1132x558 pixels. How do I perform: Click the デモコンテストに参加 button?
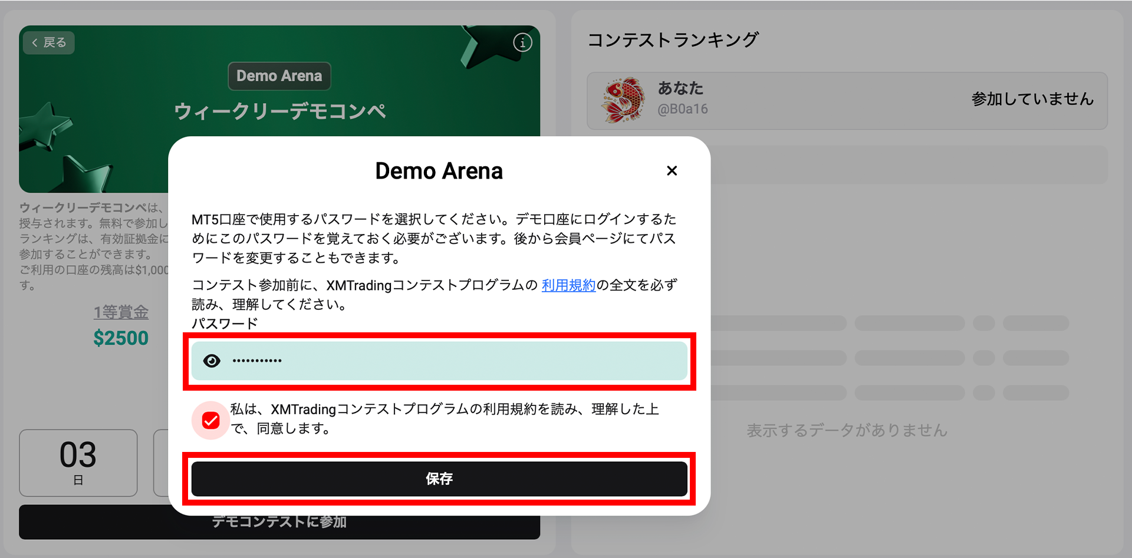279,522
